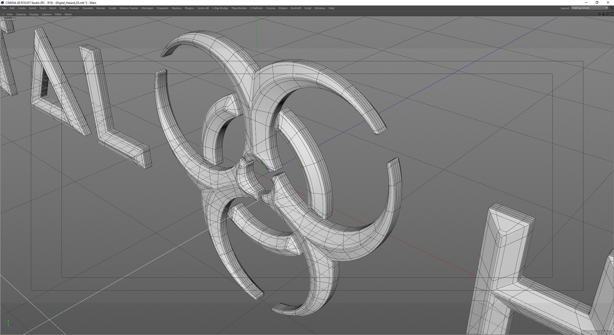Click the viewport grip dotted handle icon

click(x=3, y=14)
